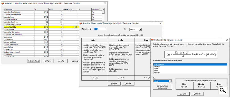Click Aceptar in Acetaldehído dialog
This screenshot has height=98, width=231.
click(114, 83)
